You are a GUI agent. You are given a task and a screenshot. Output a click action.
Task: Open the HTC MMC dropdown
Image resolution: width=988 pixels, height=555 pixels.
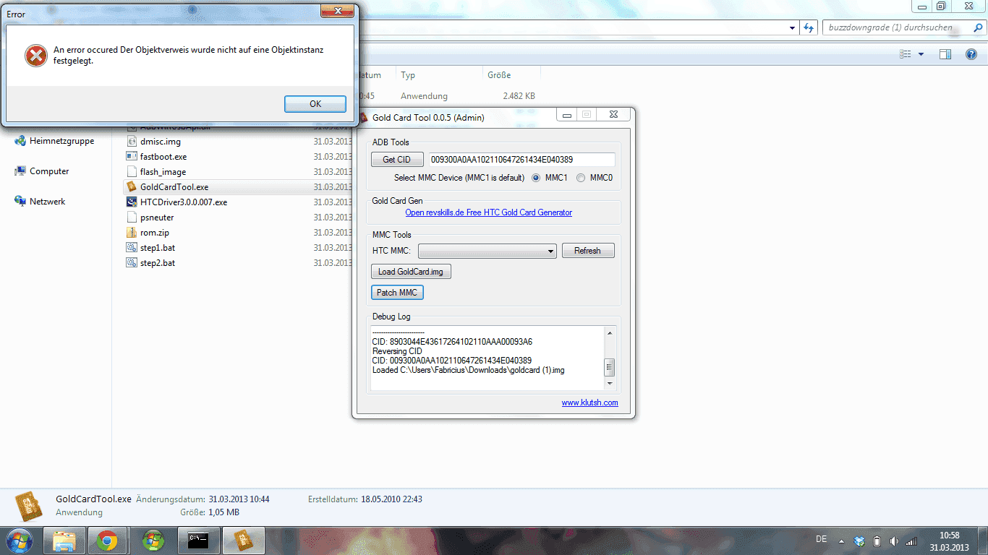point(487,251)
